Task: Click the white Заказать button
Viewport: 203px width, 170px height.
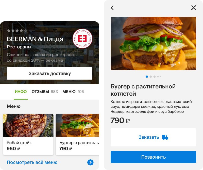Action: [153, 137]
